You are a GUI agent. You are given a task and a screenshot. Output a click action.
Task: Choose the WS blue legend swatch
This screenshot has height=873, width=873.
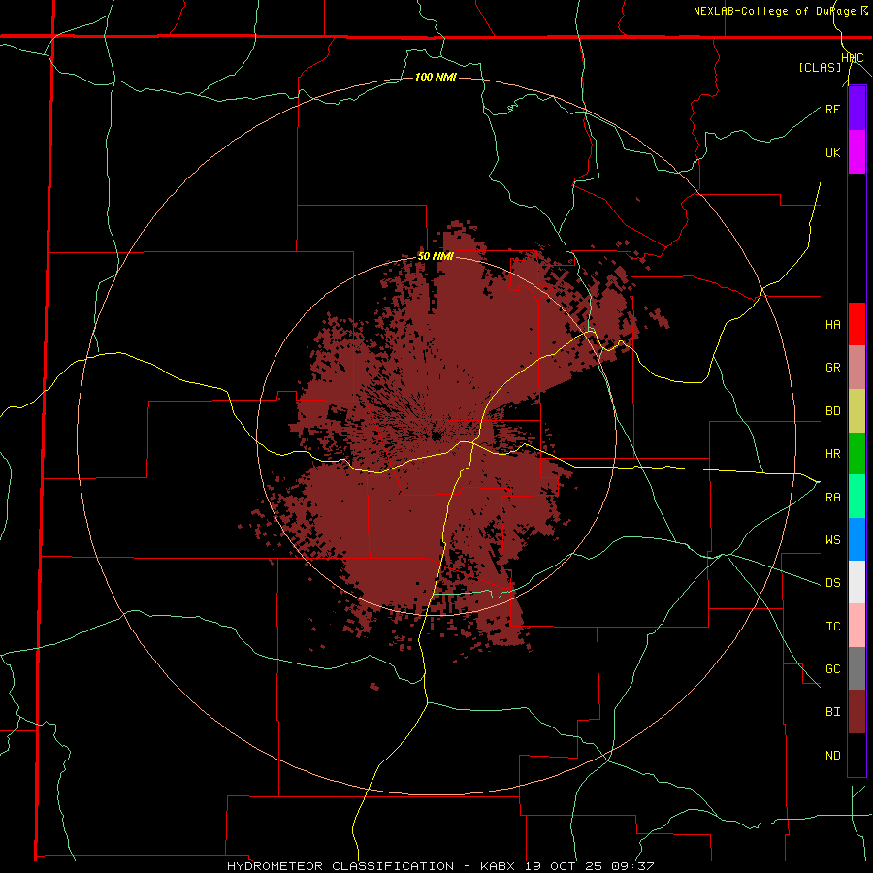point(857,539)
